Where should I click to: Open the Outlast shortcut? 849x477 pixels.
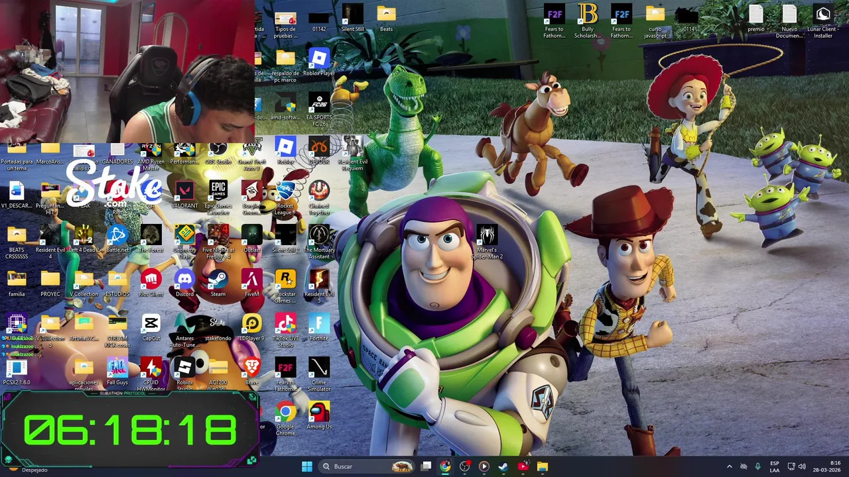coord(252,239)
